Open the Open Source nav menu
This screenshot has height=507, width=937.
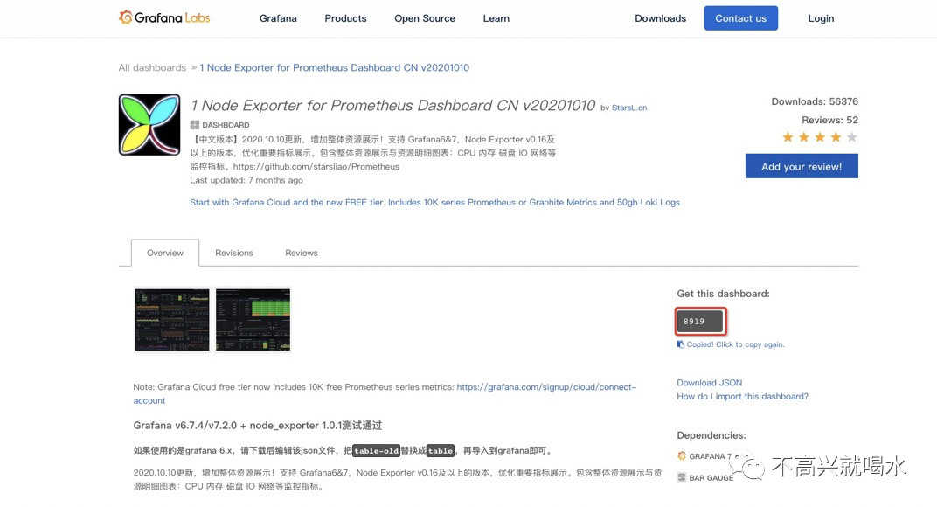pyautogui.click(x=424, y=18)
